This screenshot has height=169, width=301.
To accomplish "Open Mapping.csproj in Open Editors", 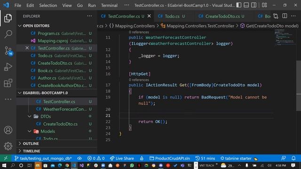I will coord(57,41).
